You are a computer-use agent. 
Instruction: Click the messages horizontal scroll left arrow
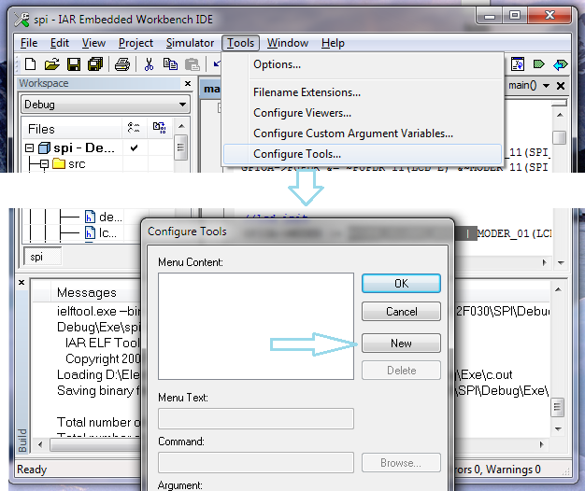[40, 444]
